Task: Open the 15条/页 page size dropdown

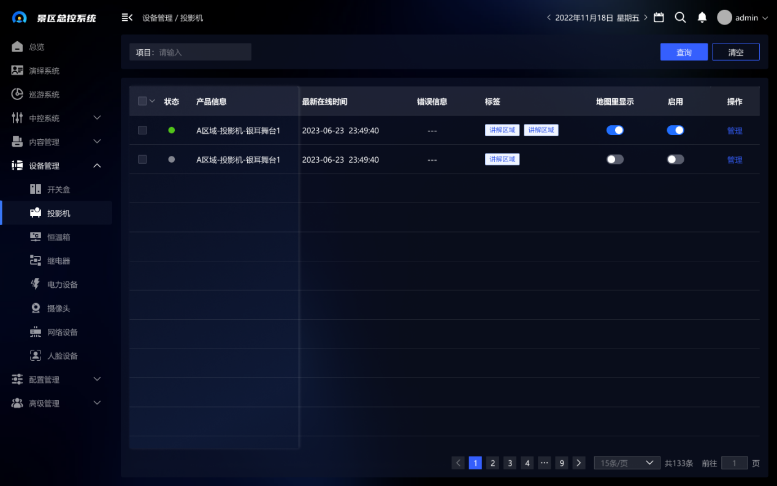Action: coord(626,463)
